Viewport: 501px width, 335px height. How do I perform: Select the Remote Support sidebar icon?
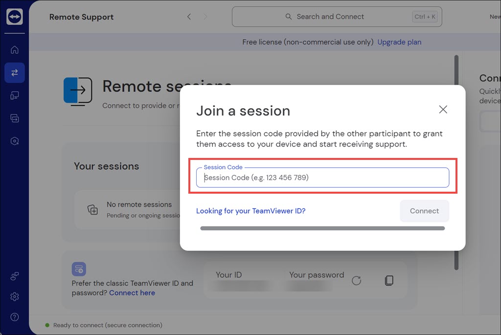click(15, 72)
